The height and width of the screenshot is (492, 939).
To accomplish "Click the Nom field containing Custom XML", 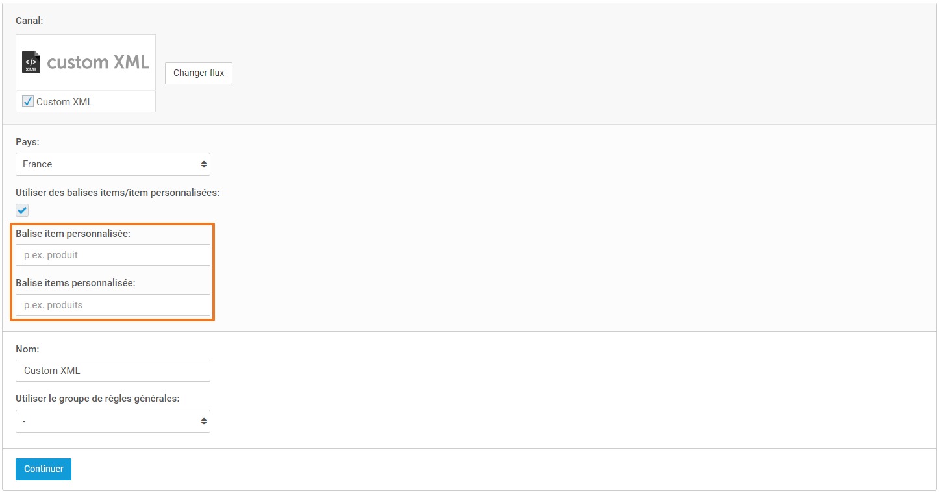I will pyautogui.click(x=113, y=371).
